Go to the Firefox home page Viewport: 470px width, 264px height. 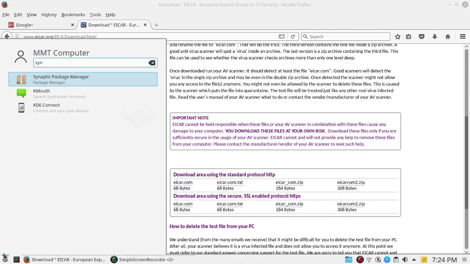click(448, 37)
